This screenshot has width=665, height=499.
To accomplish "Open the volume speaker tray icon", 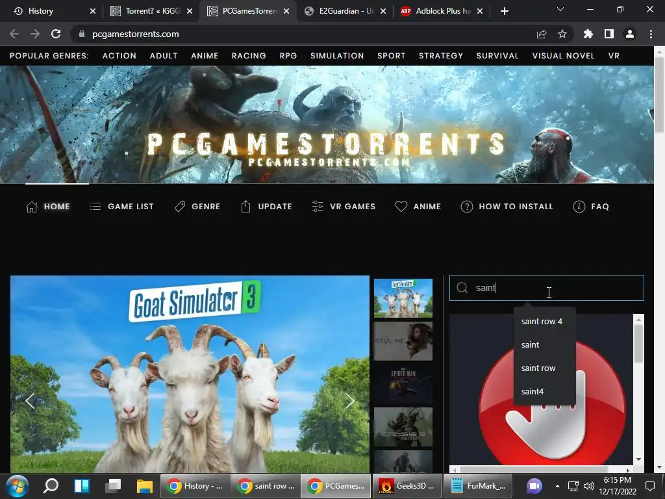I will [588, 486].
